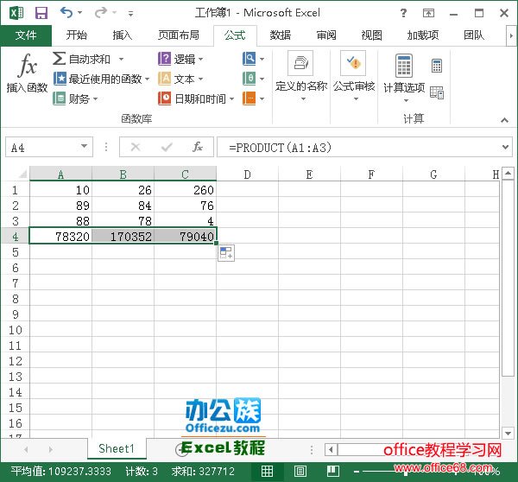This screenshot has height=482, width=518.
Task: Select the Sheet1 worksheet tab
Action: [x=117, y=448]
